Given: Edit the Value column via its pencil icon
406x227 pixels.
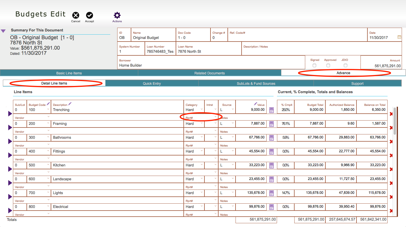Looking at the screenshot, I should point(255,104).
